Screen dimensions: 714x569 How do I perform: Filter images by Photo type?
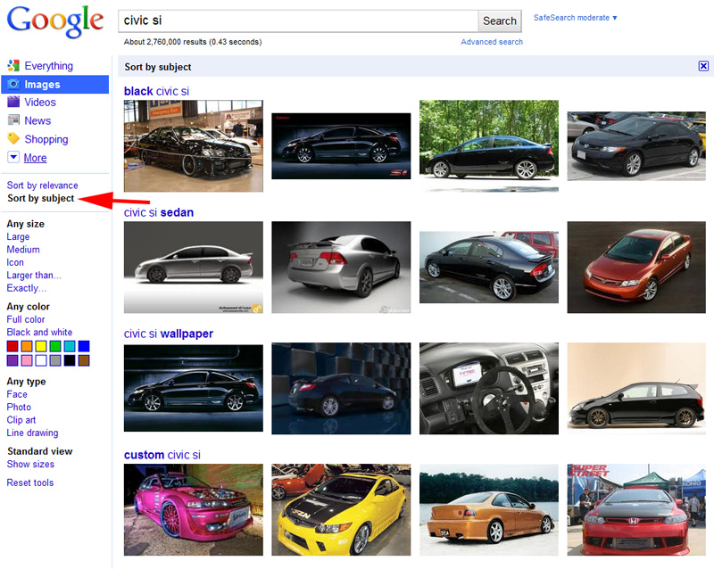point(19,407)
